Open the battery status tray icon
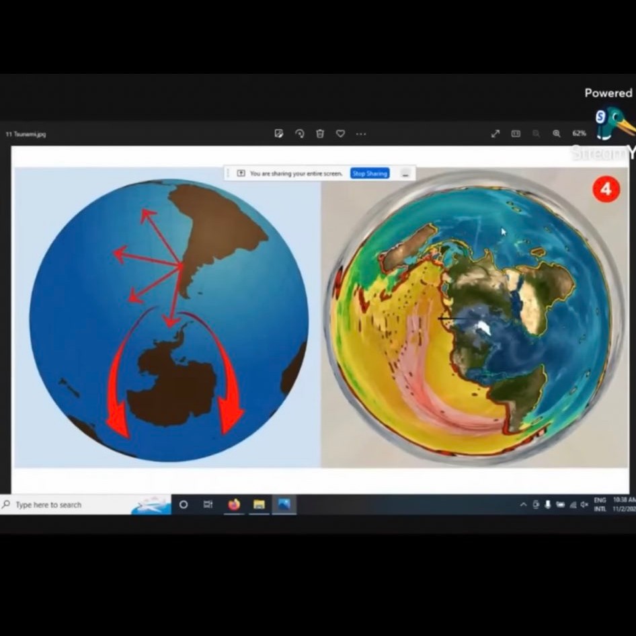636x636 pixels. coord(560,505)
